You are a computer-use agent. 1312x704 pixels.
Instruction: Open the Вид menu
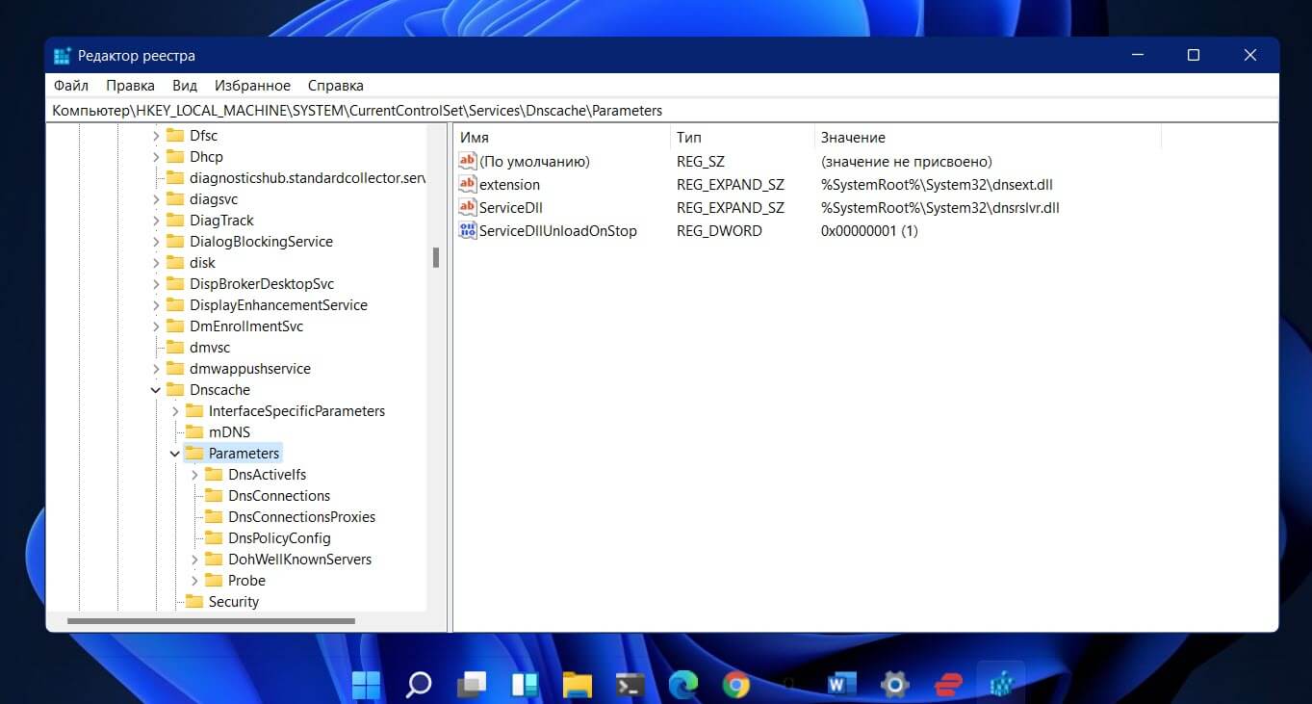(185, 86)
